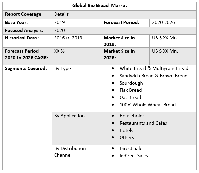This screenshot has height=173, width=199.
Task: Select the Sourdough list item
Action: (x=131, y=83)
